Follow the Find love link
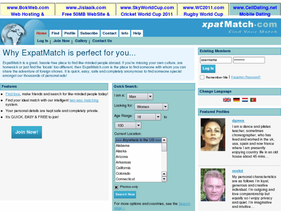This screenshot has height=211, width=281. pyautogui.click(x=13, y=94)
